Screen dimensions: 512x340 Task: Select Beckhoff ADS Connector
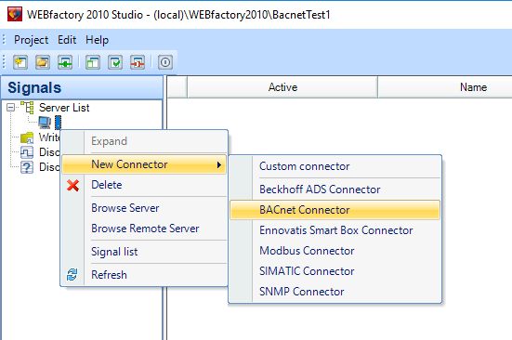pos(335,190)
